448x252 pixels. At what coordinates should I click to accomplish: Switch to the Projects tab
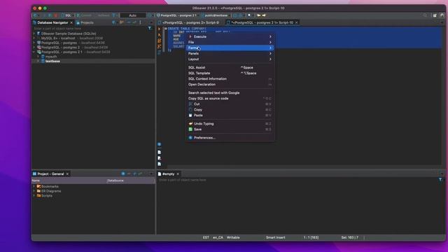85,22
